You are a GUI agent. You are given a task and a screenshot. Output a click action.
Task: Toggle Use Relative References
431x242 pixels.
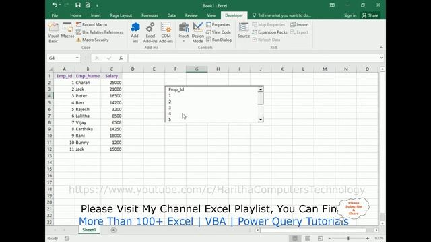(100, 32)
